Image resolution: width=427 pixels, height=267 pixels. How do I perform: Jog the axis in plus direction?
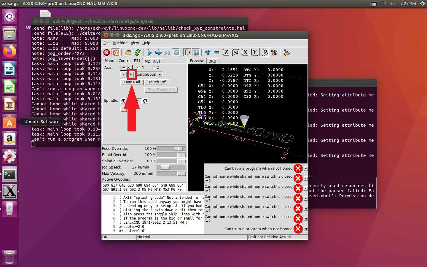coord(131,74)
